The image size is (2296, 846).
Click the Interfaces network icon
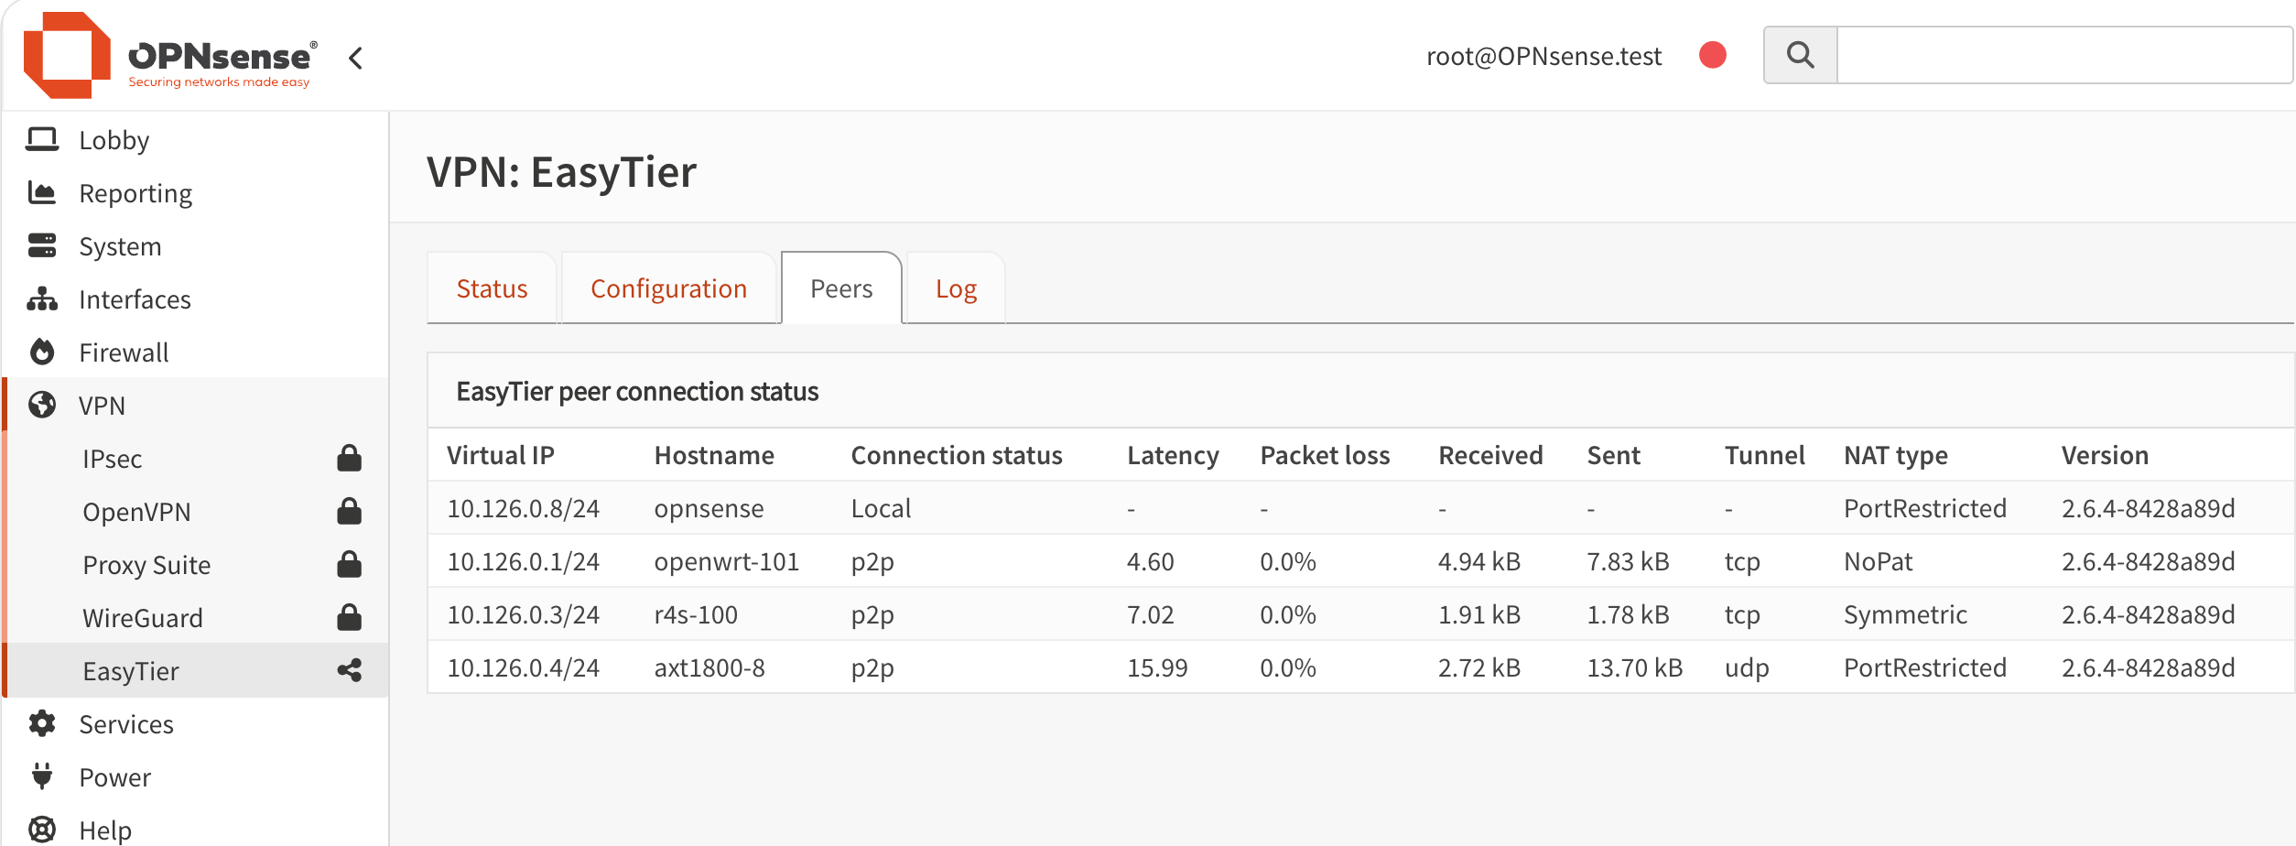(42, 298)
